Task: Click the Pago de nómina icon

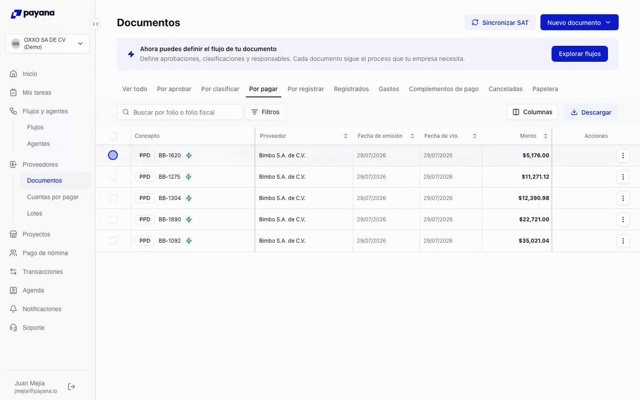Action: coord(13,253)
